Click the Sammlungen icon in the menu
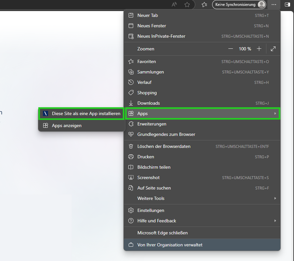Image resolution: width=294 pixels, height=261 pixels. (x=131, y=72)
